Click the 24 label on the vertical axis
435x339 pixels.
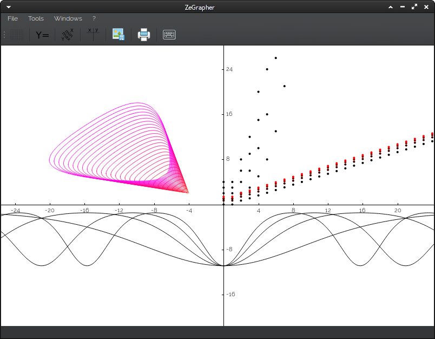click(229, 69)
